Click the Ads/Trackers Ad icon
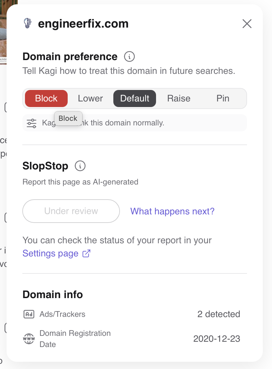 [29, 314]
